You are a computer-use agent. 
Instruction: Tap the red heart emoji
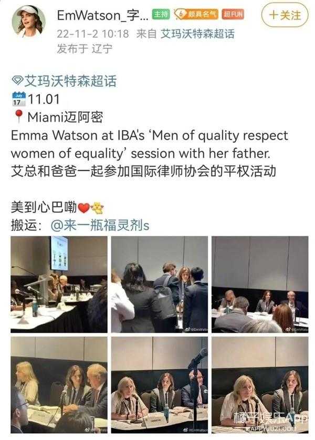[83, 208]
